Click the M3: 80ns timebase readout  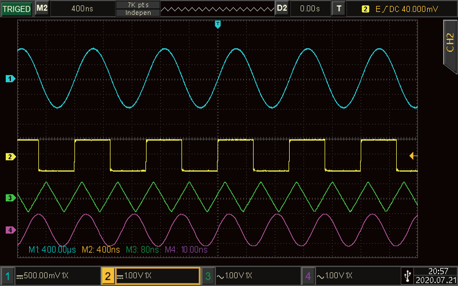pyautogui.click(x=142, y=249)
